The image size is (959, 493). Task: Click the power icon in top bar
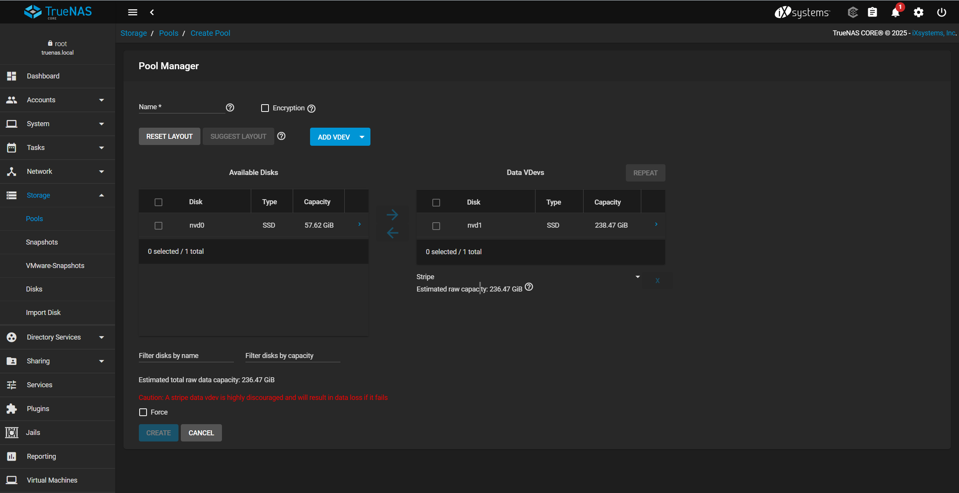pyautogui.click(x=941, y=12)
